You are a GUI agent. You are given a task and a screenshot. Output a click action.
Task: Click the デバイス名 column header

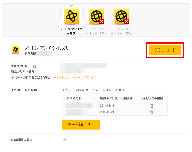73,98
